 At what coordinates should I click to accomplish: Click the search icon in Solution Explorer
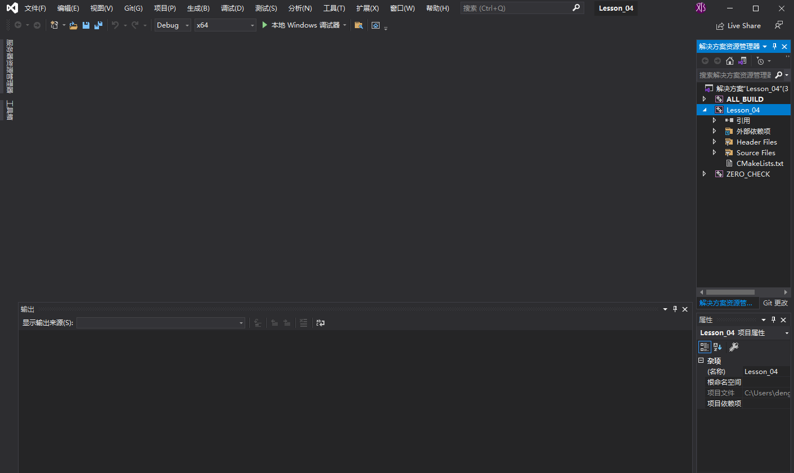780,74
